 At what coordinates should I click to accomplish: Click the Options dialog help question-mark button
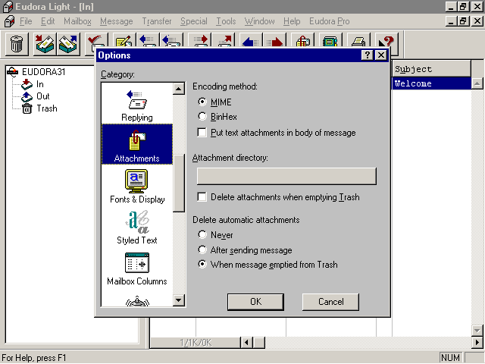(x=367, y=55)
